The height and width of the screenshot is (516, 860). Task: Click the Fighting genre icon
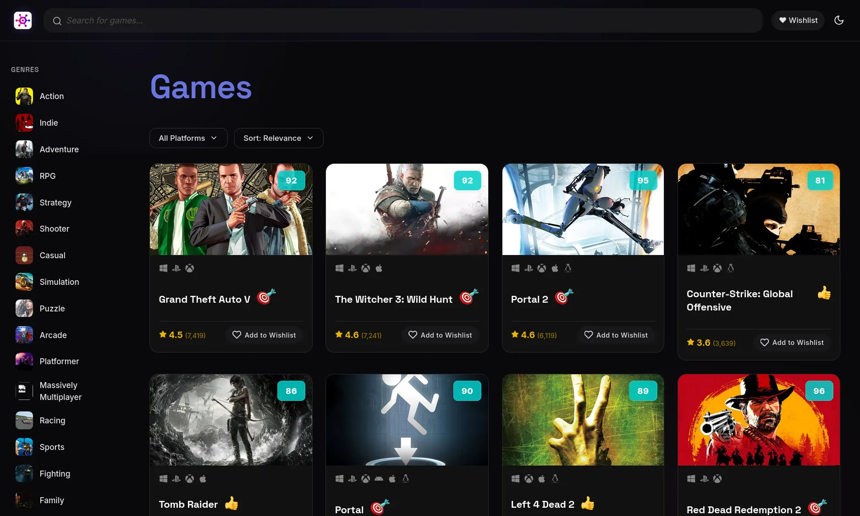point(24,474)
